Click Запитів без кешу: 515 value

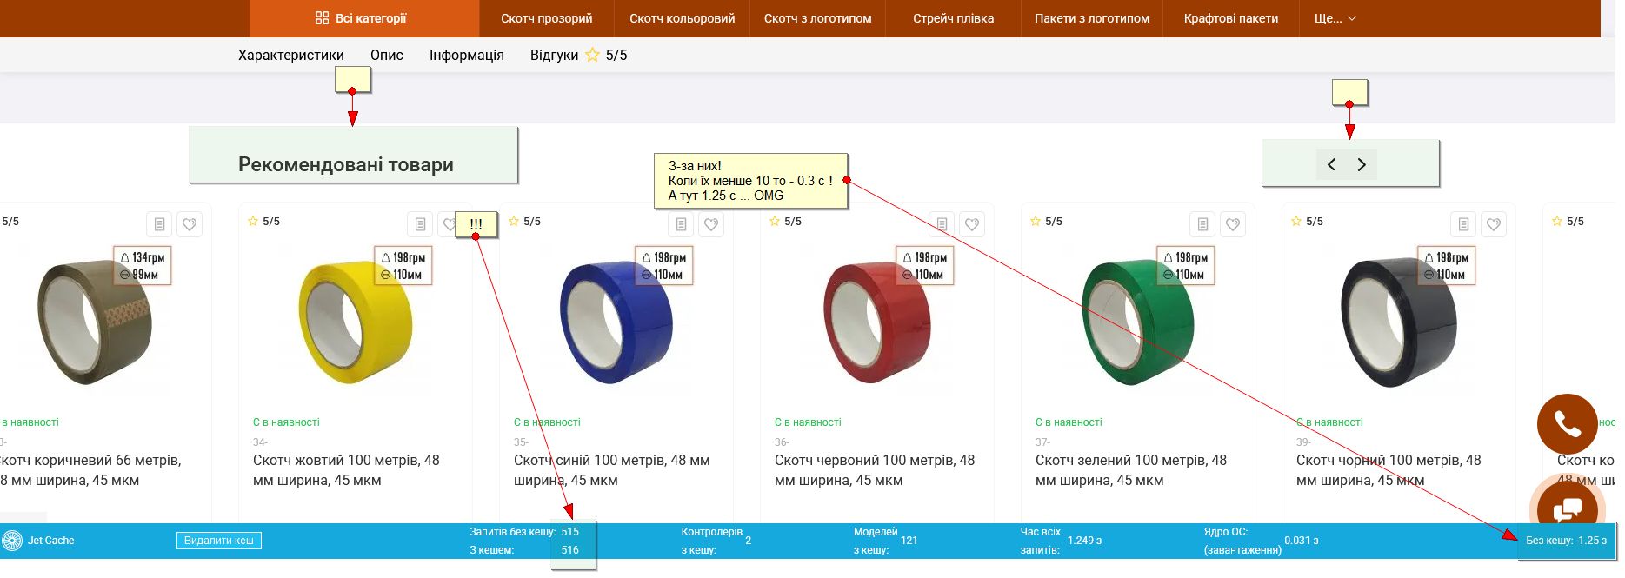click(x=570, y=532)
